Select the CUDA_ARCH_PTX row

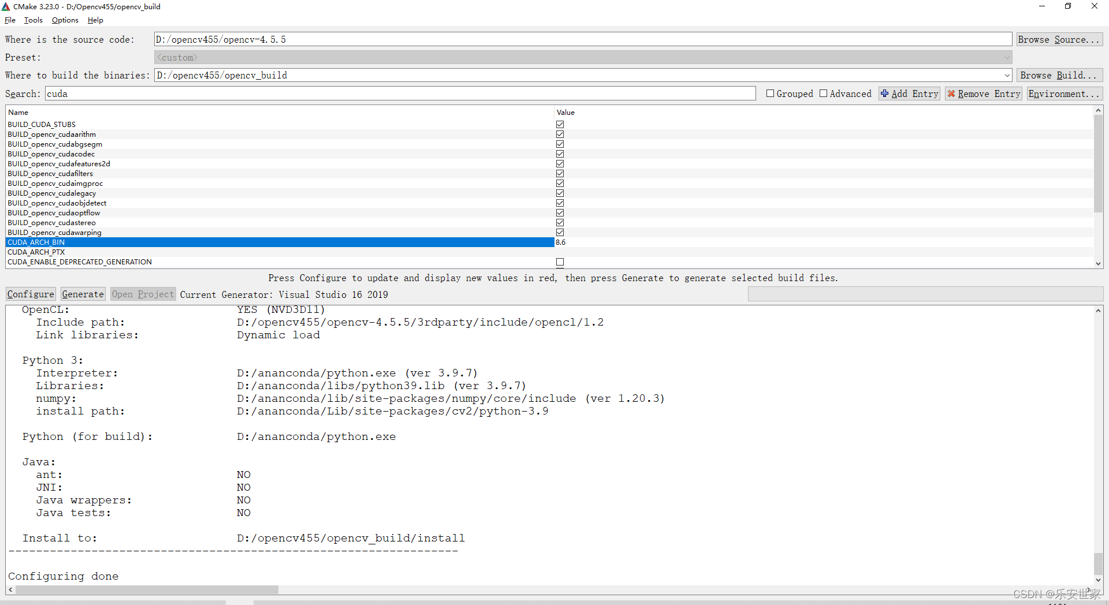tap(549, 252)
